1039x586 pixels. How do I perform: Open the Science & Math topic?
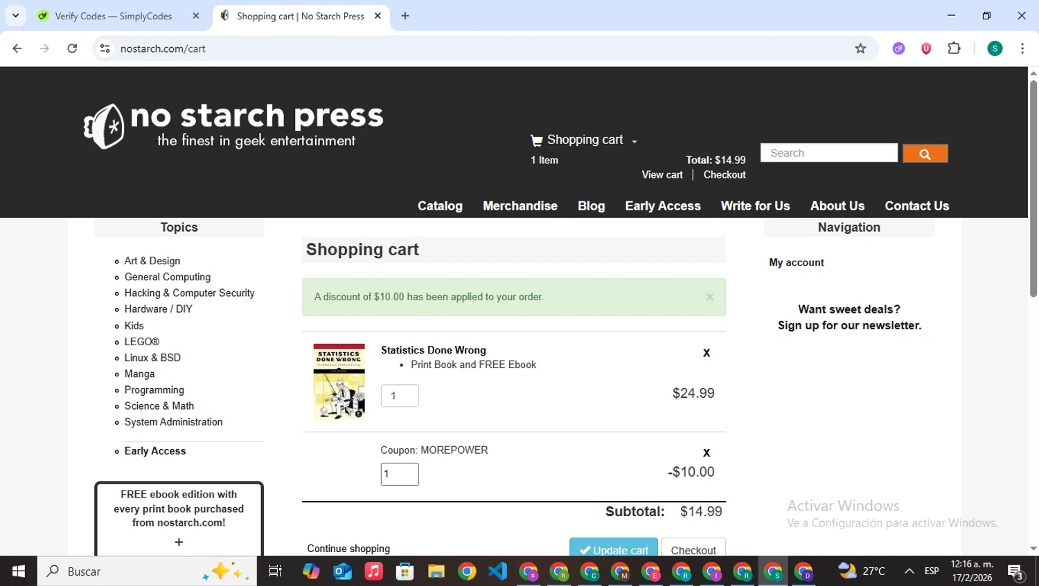coord(159,406)
